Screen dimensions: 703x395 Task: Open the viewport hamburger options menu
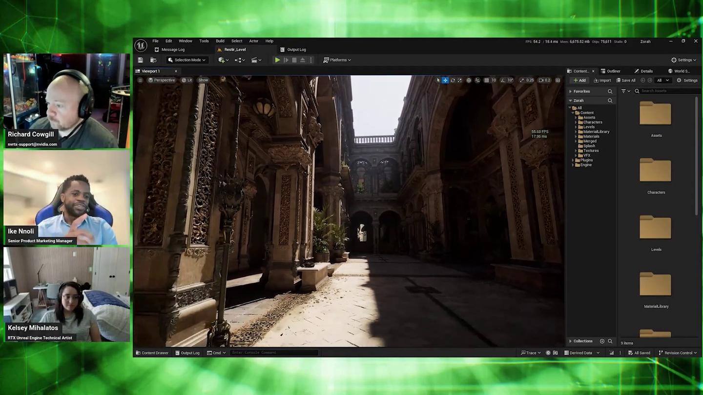140,80
